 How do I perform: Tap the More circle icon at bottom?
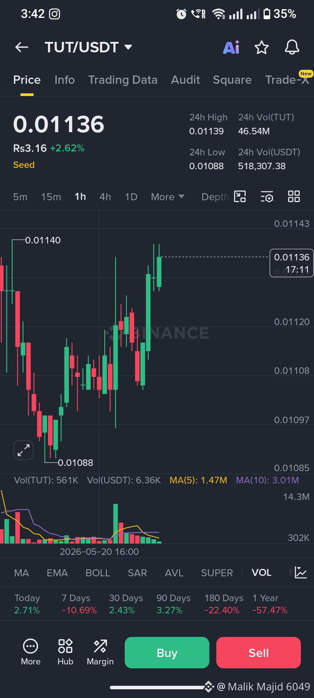(31, 653)
